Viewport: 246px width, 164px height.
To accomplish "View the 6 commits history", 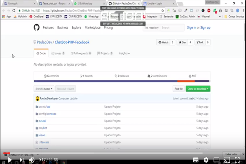I will pos(51,76).
